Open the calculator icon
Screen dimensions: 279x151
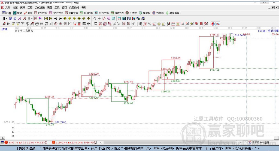pos(124,19)
